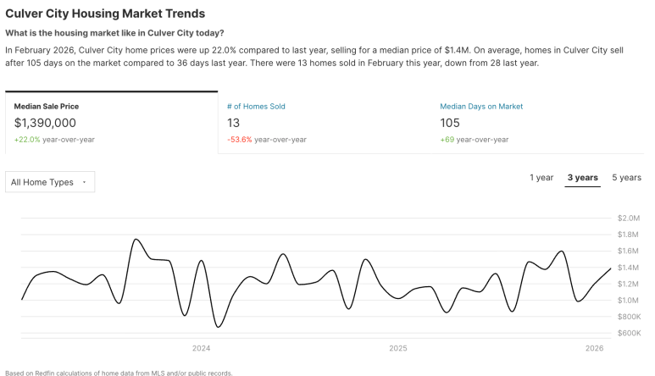
Task: Click the -53.6% year-over-year change
Action: click(x=241, y=139)
